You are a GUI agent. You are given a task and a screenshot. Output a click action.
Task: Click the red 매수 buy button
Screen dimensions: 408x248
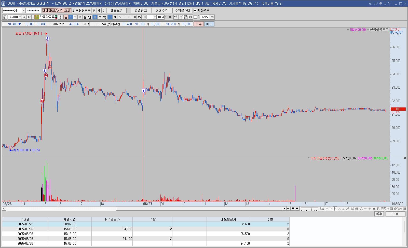pos(199,24)
